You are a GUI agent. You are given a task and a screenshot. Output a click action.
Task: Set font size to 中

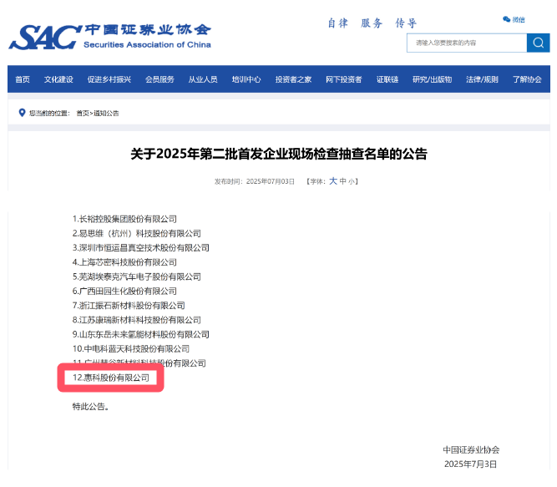(342, 181)
